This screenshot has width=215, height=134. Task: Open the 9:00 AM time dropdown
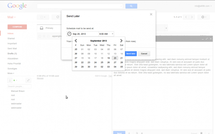point(106,34)
